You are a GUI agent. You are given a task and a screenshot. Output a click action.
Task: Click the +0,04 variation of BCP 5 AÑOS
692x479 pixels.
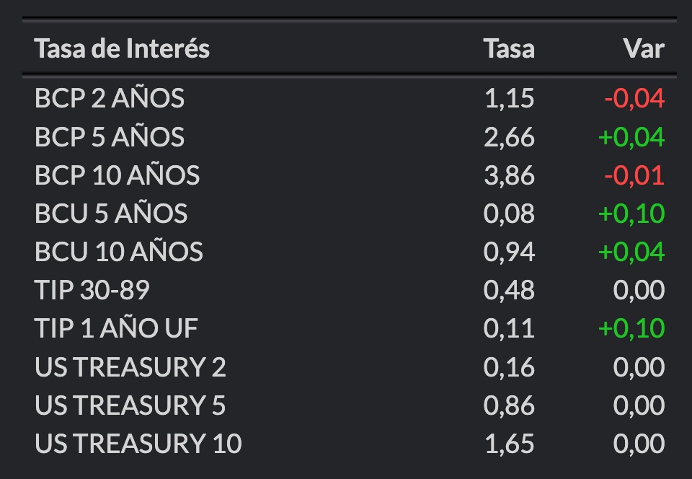tap(631, 137)
